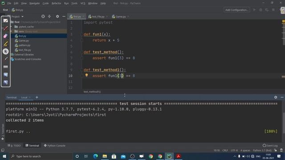The height and width of the screenshot is (160, 285).
Task: Start debugging with the bug icon
Action: pyautogui.click(x=261, y=10)
